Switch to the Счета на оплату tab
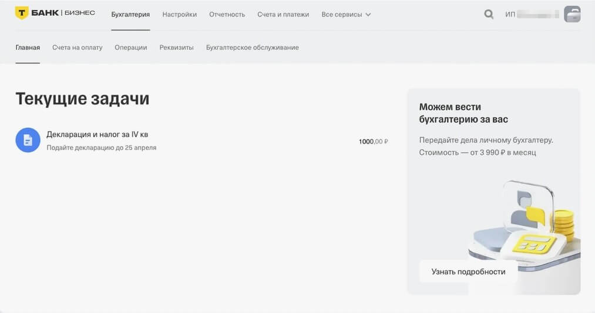 [77, 47]
